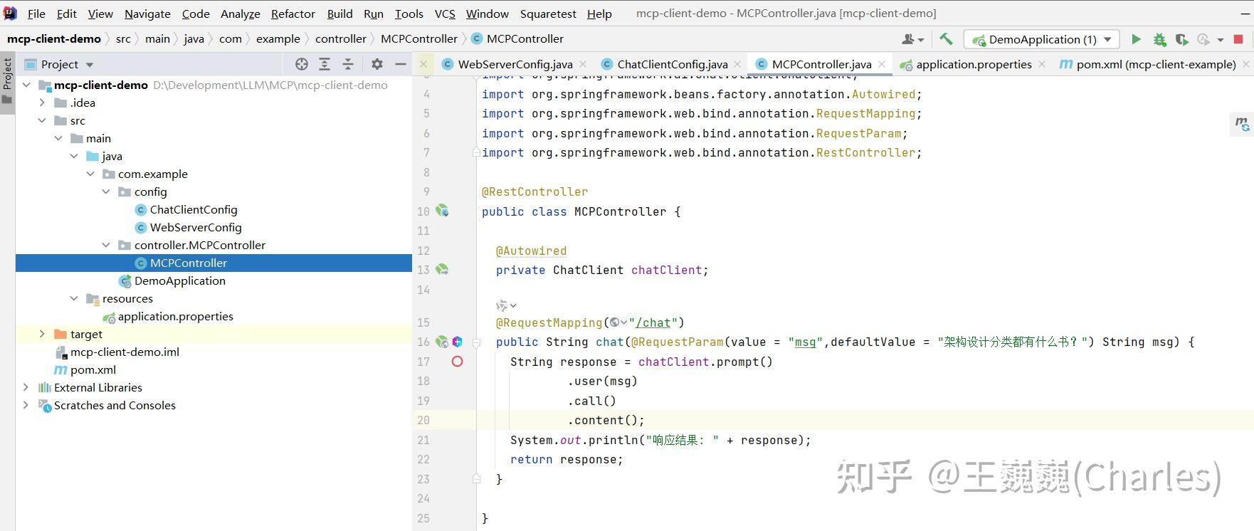Select DemoApplication in the project tree

(180, 280)
